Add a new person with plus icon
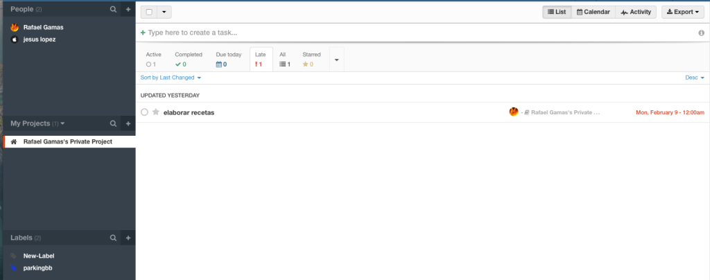Screen dimensions: 710x280 pyautogui.click(x=128, y=10)
